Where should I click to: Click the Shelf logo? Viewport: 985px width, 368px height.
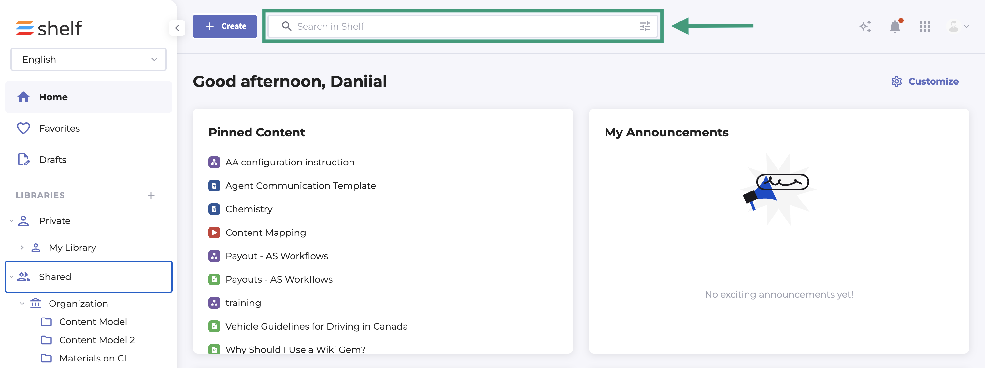coord(49,28)
